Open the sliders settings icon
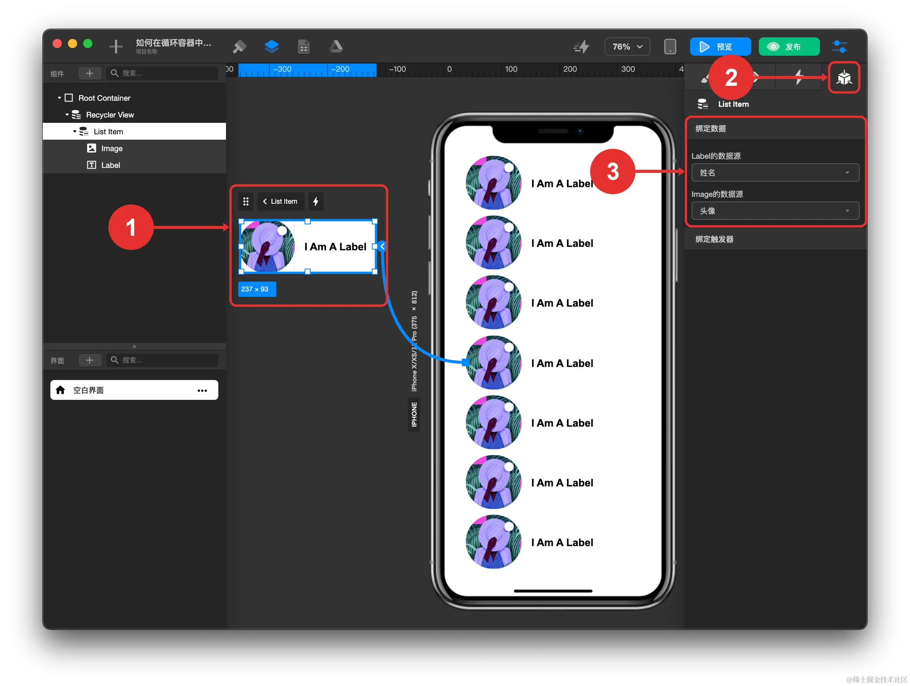The image size is (910, 686). click(x=839, y=47)
